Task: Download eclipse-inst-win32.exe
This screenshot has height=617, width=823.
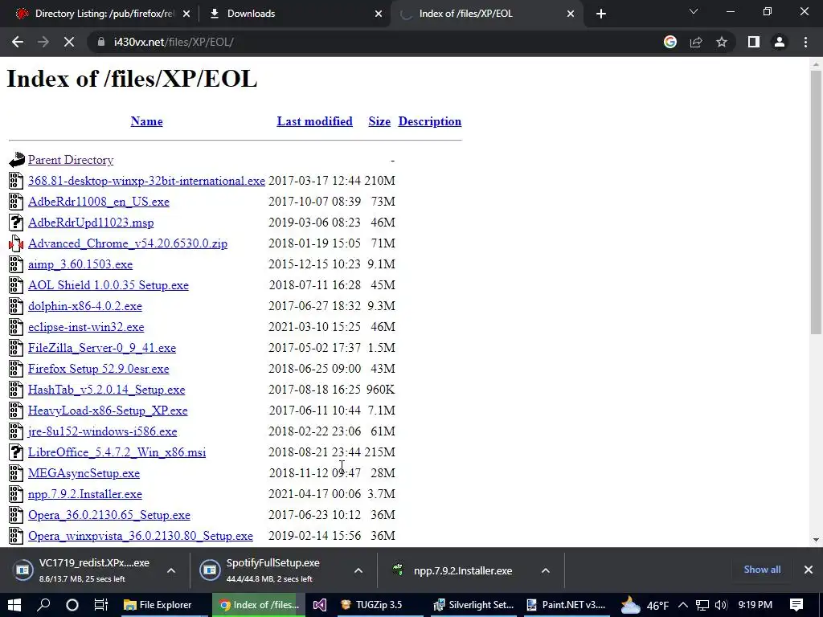Action: pos(86,327)
